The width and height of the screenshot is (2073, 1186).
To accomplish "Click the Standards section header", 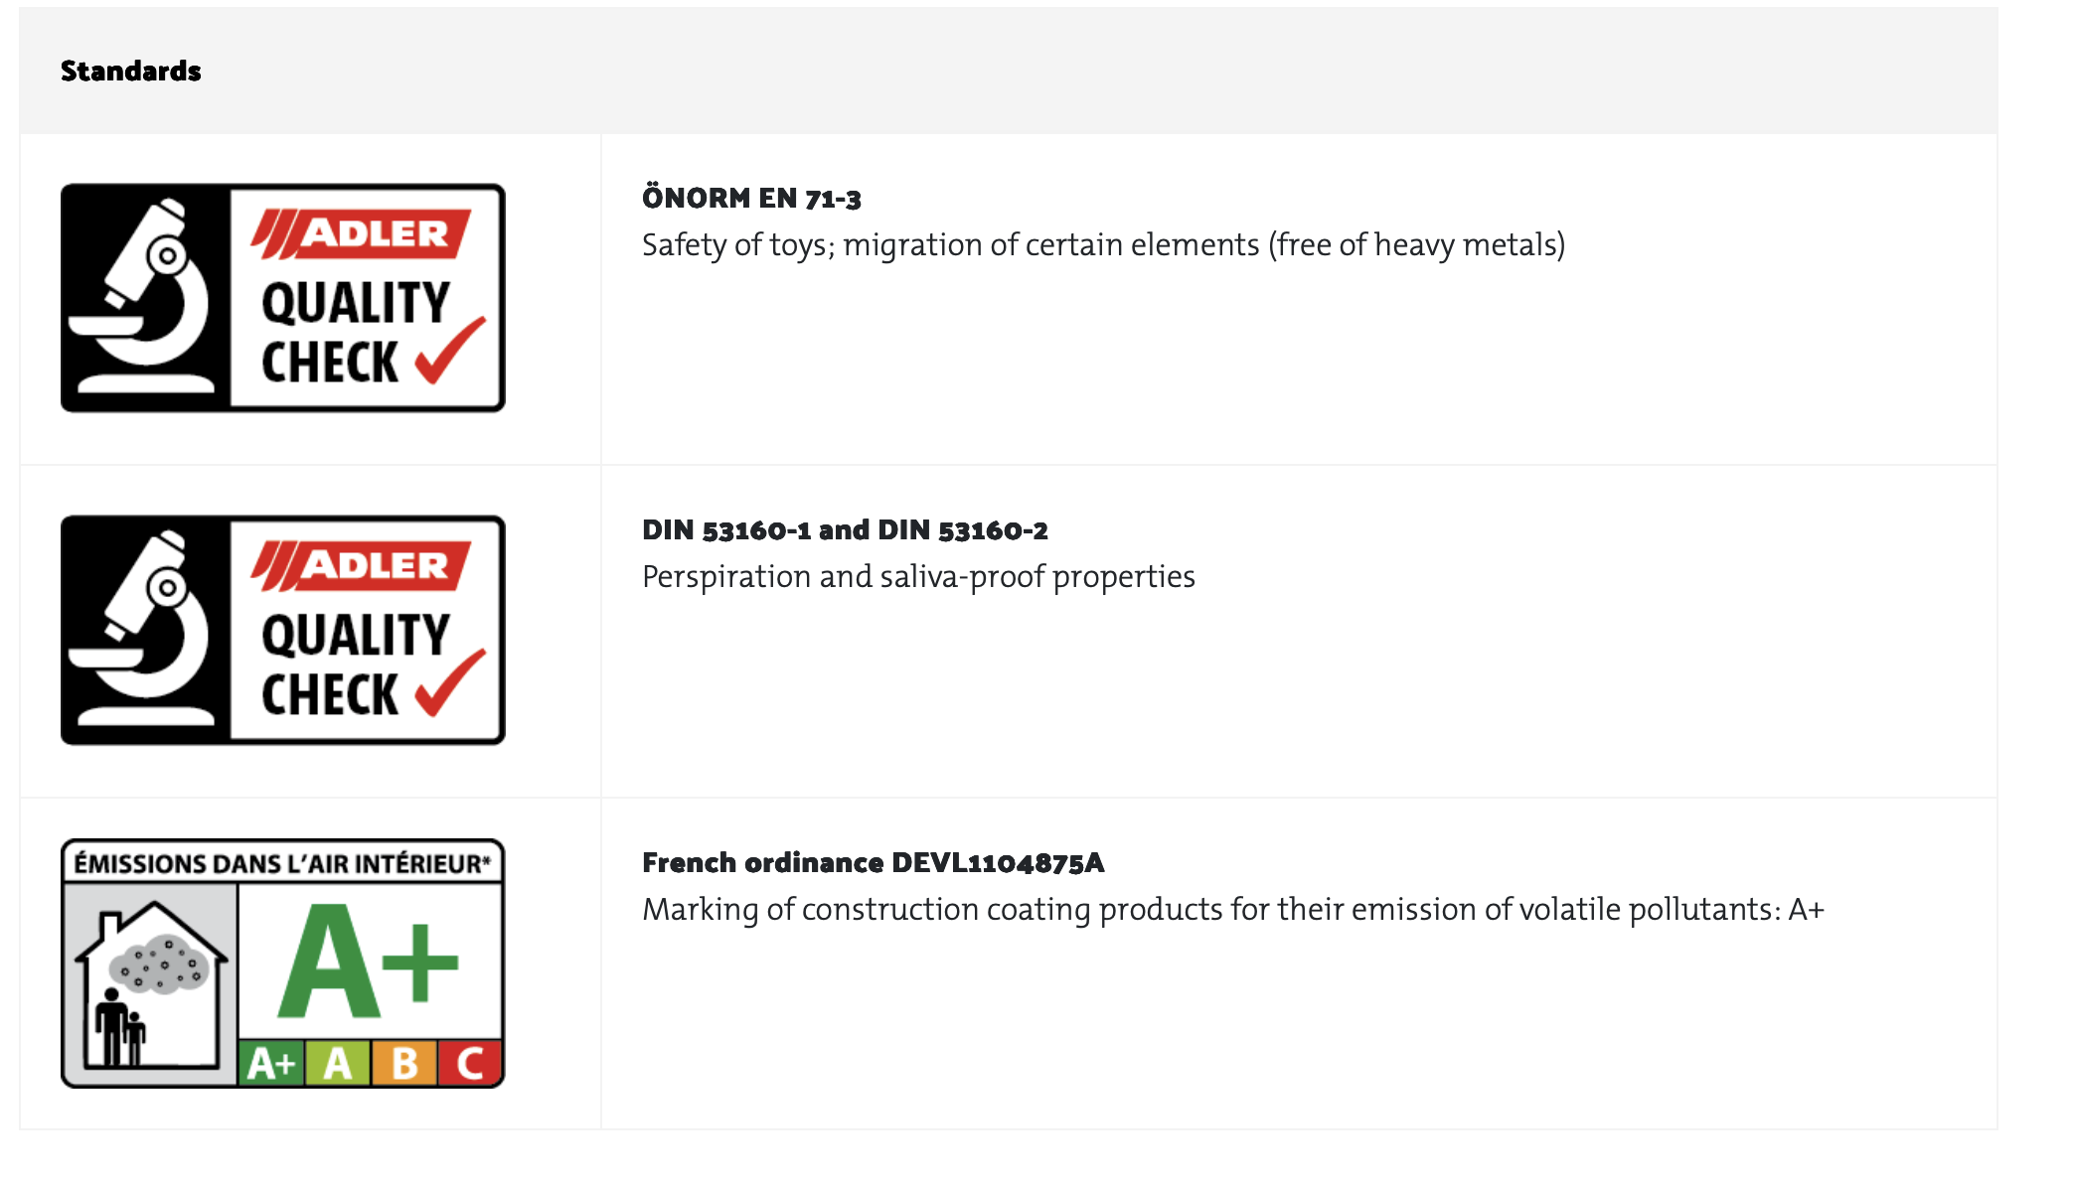I will (x=131, y=72).
